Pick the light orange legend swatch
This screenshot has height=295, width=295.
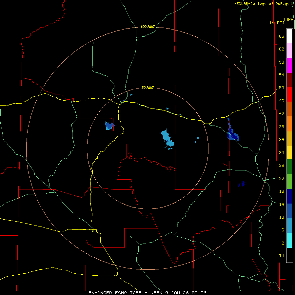[289, 124]
